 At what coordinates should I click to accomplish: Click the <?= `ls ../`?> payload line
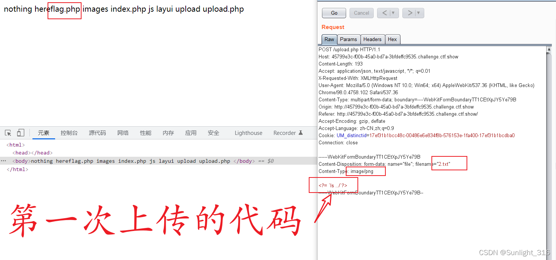point(333,185)
